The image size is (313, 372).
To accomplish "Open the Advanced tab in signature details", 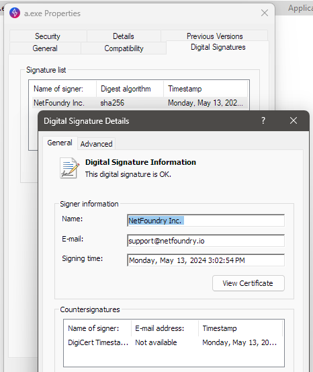I will tap(97, 144).
